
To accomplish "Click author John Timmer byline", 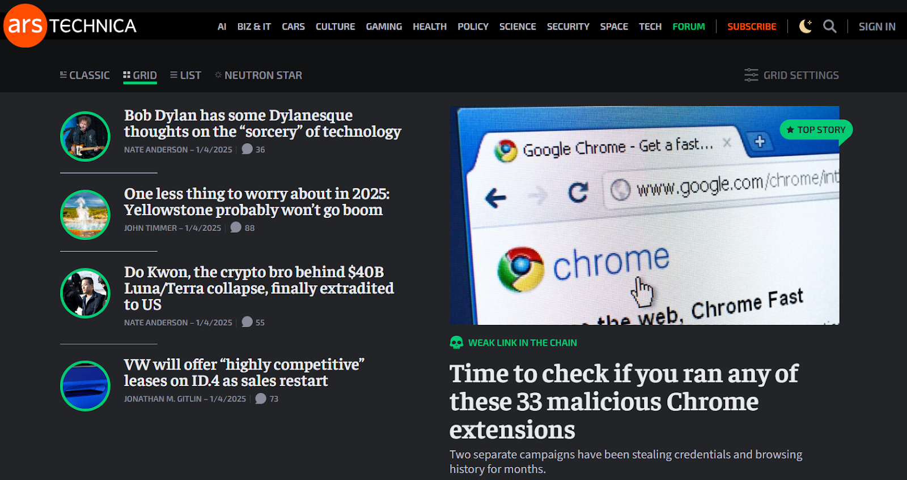I will point(150,228).
